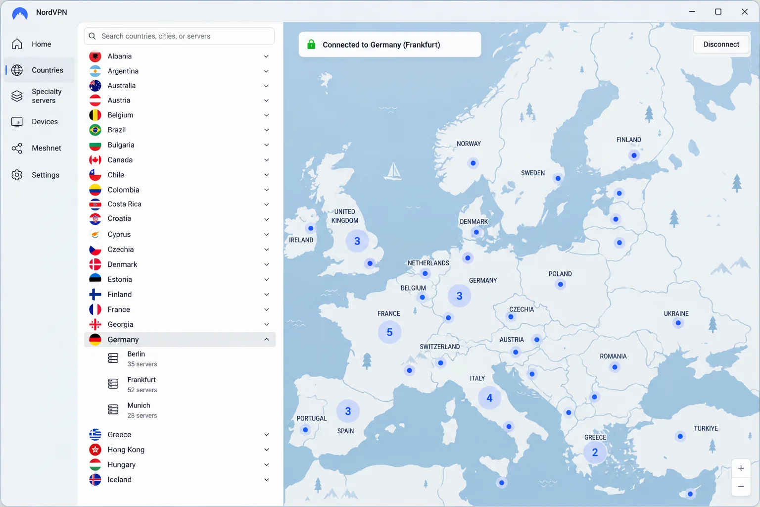The image size is (760, 507).
Task: Click the Poland server map pin
Action: click(x=560, y=284)
